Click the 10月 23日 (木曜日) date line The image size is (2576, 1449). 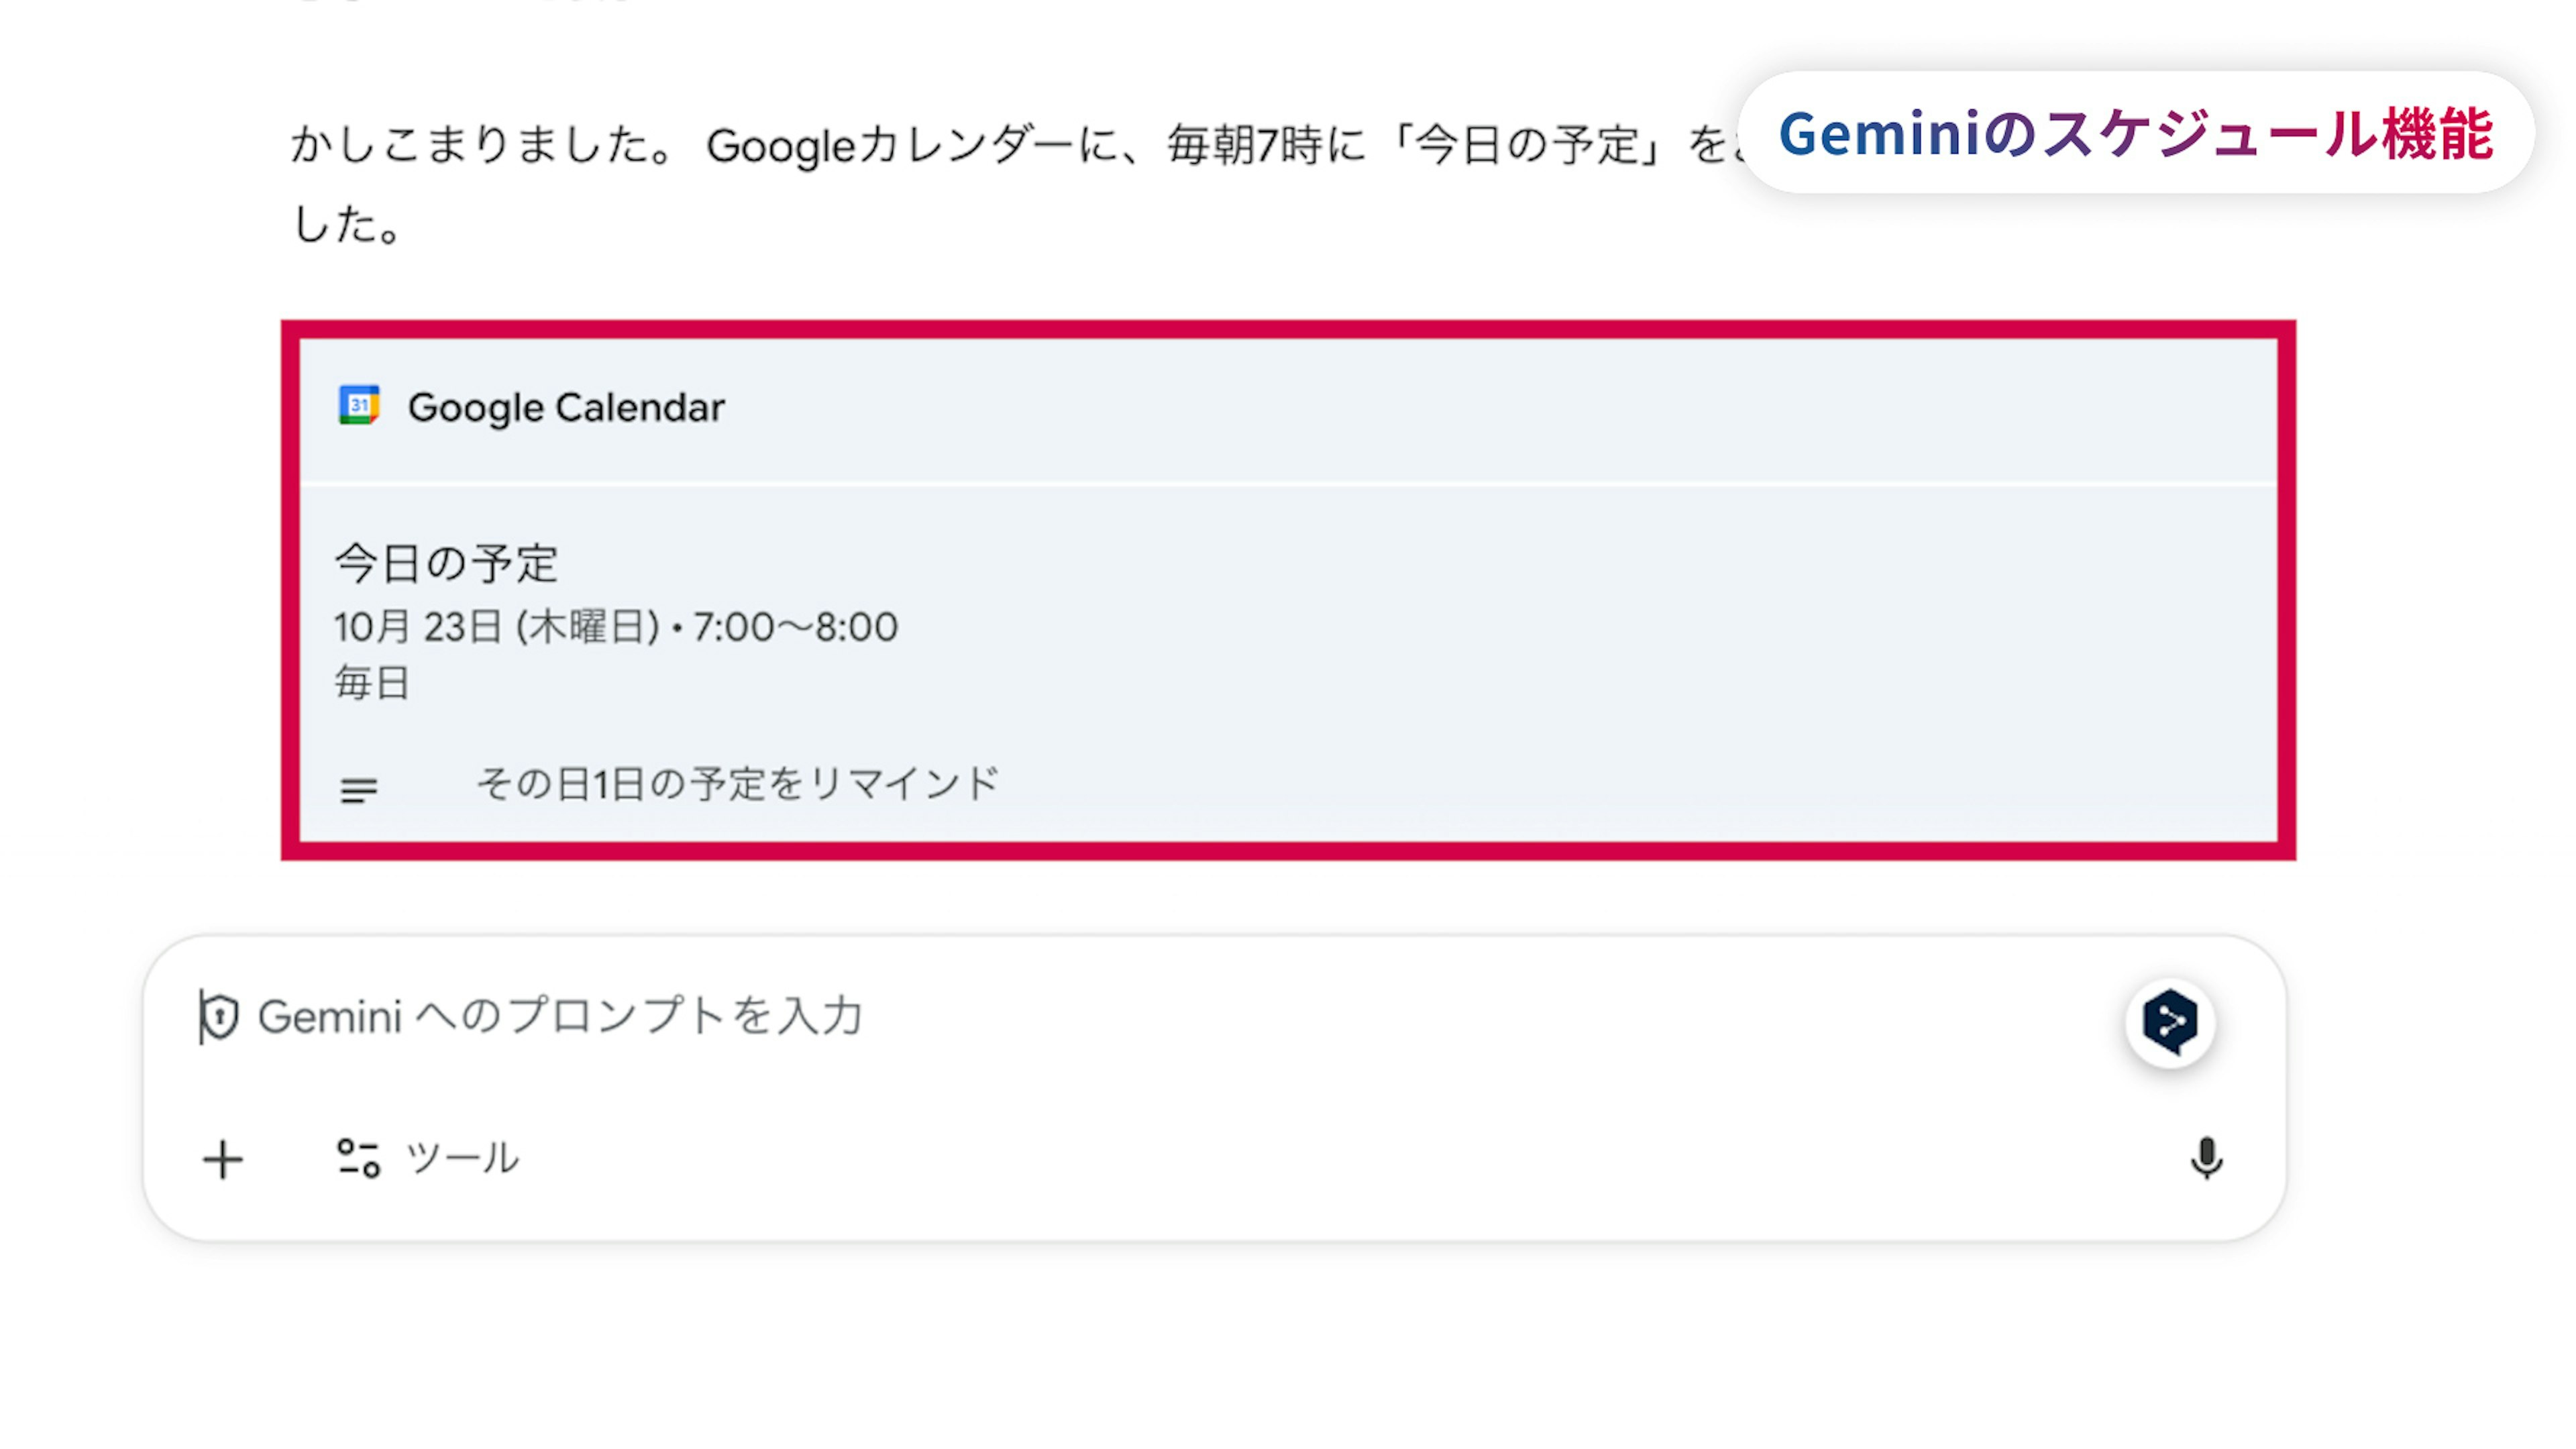pos(496,628)
